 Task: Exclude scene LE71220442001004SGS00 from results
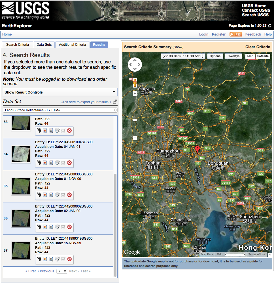[69, 162]
